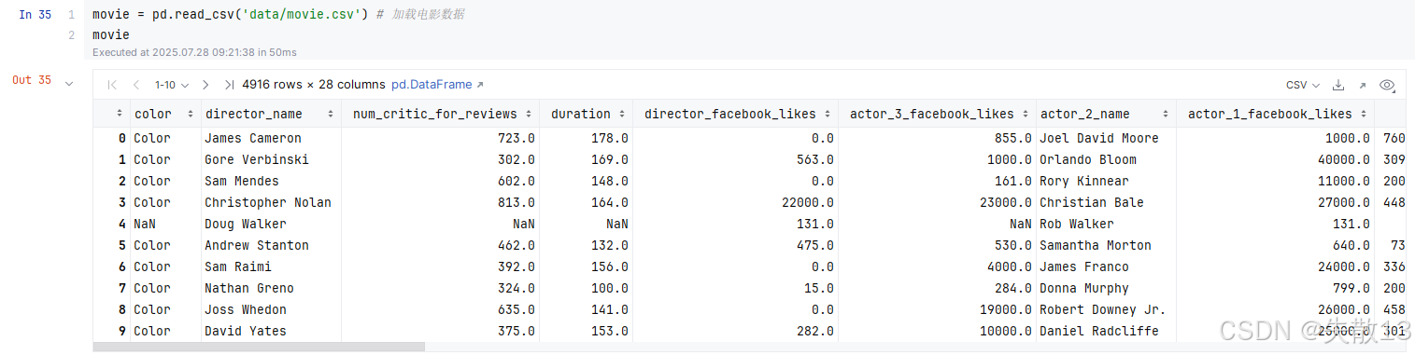Screen dimensions: 1415x355
Task: Select row index 5
Action: point(122,245)
